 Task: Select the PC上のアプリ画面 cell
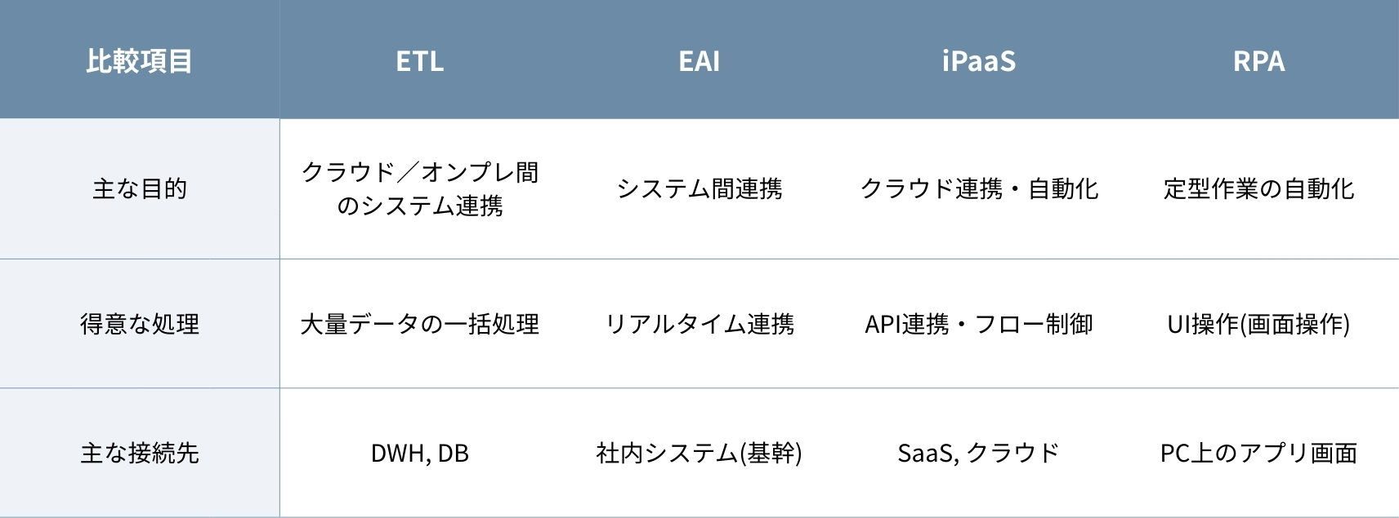point(1258,454)
